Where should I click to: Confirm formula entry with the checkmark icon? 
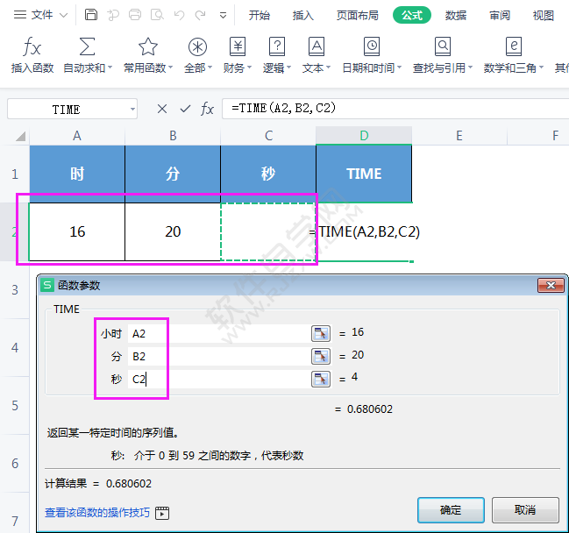click(x=185, y=109)
